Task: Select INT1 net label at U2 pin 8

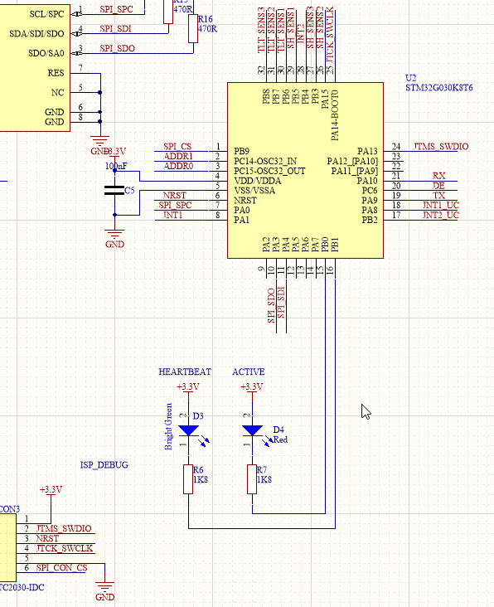Action: click(x=172, y=215)
